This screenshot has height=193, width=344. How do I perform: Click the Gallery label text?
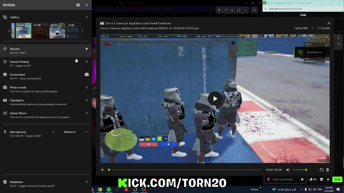pyautogui.click(x=15, y=17)
